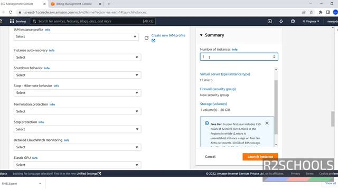This screenshot has height=190, width=338.
Task: Open Info for IAM instance profile
Action: click(48, 30)
